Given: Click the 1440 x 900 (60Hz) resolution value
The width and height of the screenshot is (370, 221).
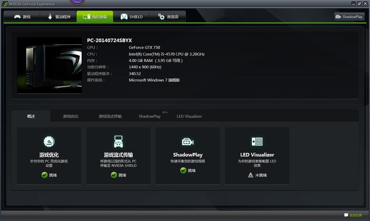Looking at the screenshot, I should pyautogui.click(x=145, y=67).
